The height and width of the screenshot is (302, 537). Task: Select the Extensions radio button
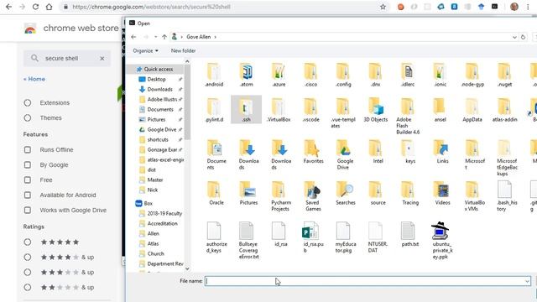[28, 102]
